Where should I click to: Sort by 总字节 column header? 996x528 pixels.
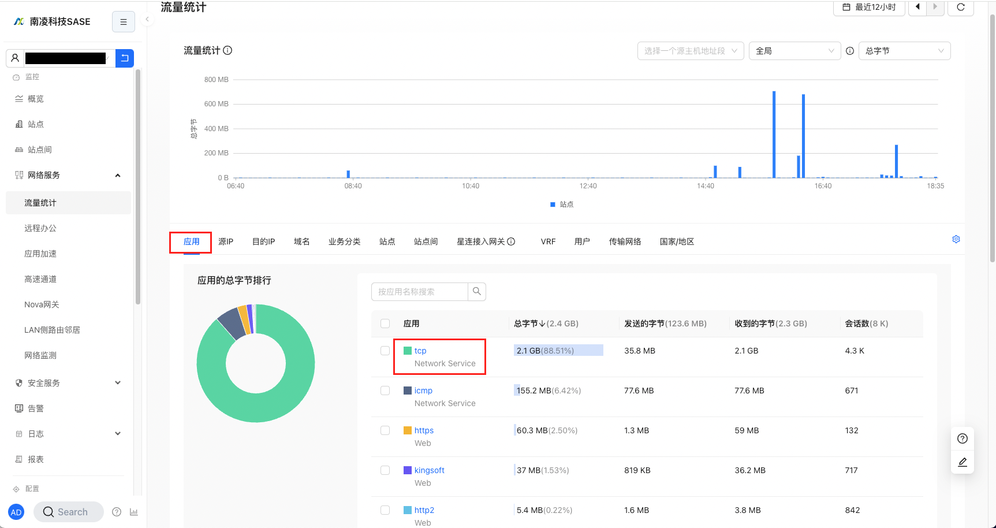tap(546, 324)
